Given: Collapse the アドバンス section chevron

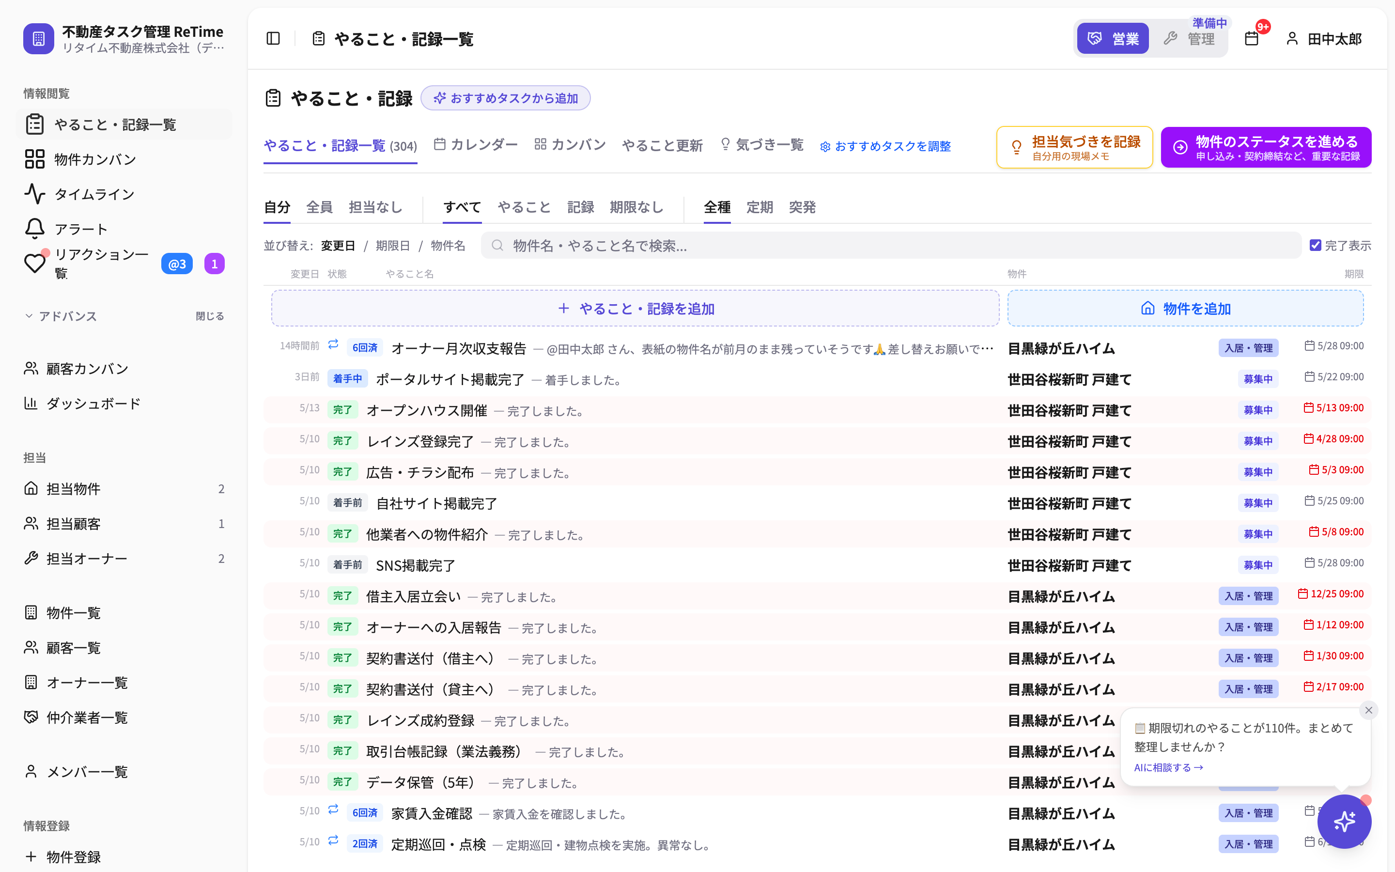Looking at the screenshot, I should coord(29,316).
